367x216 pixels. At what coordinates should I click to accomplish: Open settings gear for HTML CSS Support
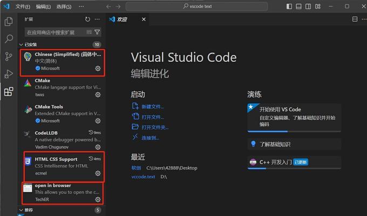[x=98, y=173]
